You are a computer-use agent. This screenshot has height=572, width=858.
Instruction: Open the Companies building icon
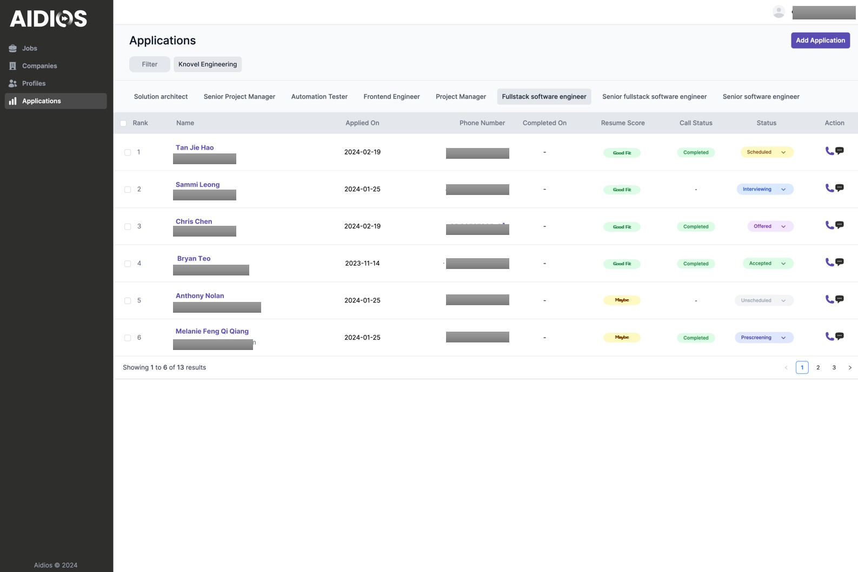tap(13, 66)
